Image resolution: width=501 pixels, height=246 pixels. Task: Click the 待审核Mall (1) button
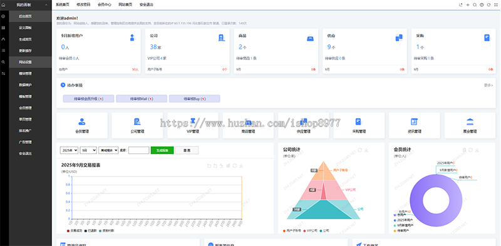pyautogui.click(x=142, y=99)
